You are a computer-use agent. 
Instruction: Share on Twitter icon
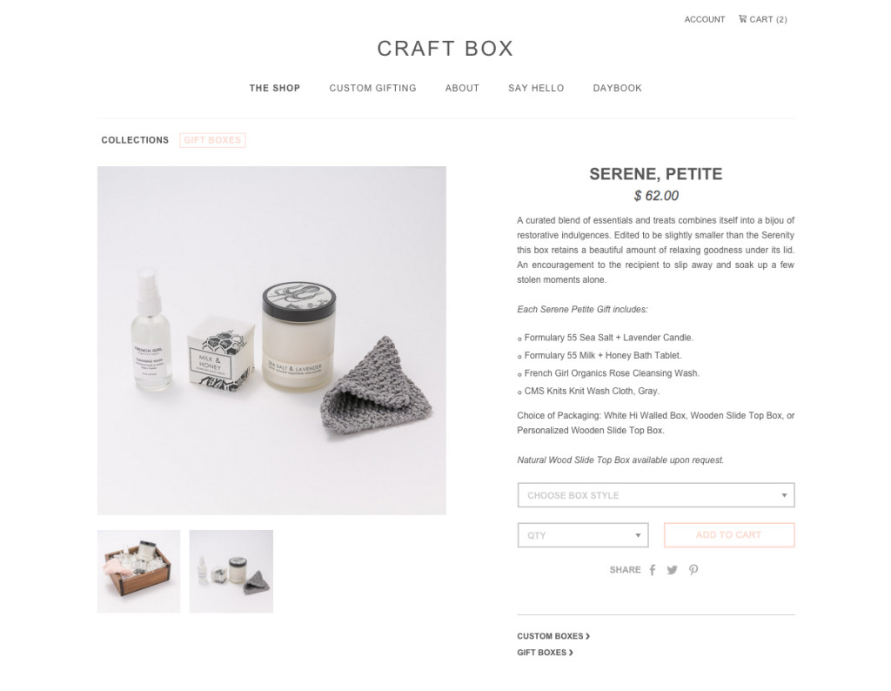[x=673, y=570]
